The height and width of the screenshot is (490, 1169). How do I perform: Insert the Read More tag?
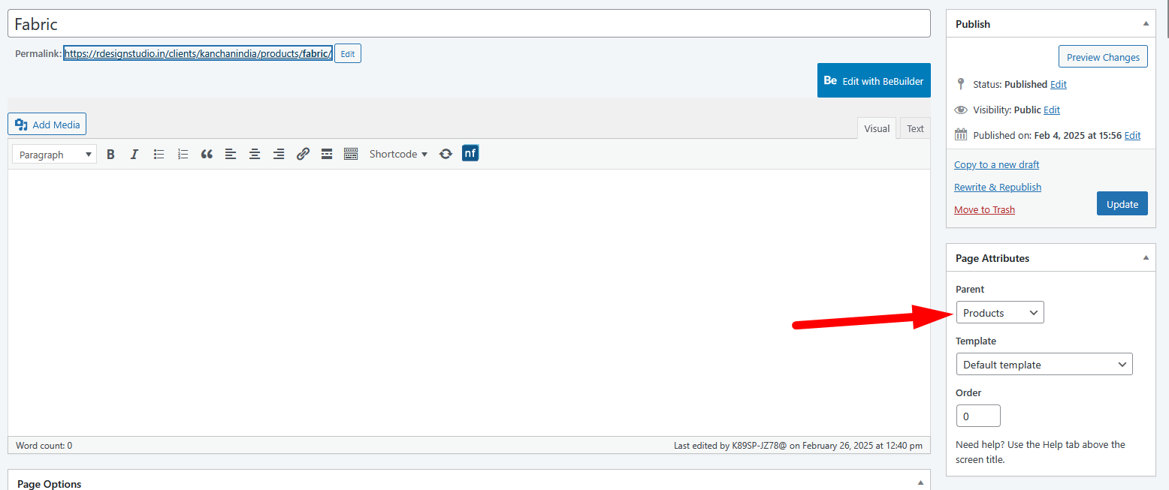pos(327,155)
